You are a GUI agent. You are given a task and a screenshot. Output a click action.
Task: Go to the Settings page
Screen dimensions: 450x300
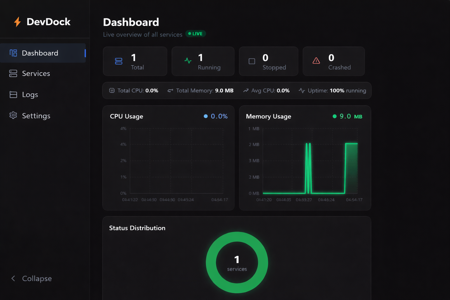point(36,116)
